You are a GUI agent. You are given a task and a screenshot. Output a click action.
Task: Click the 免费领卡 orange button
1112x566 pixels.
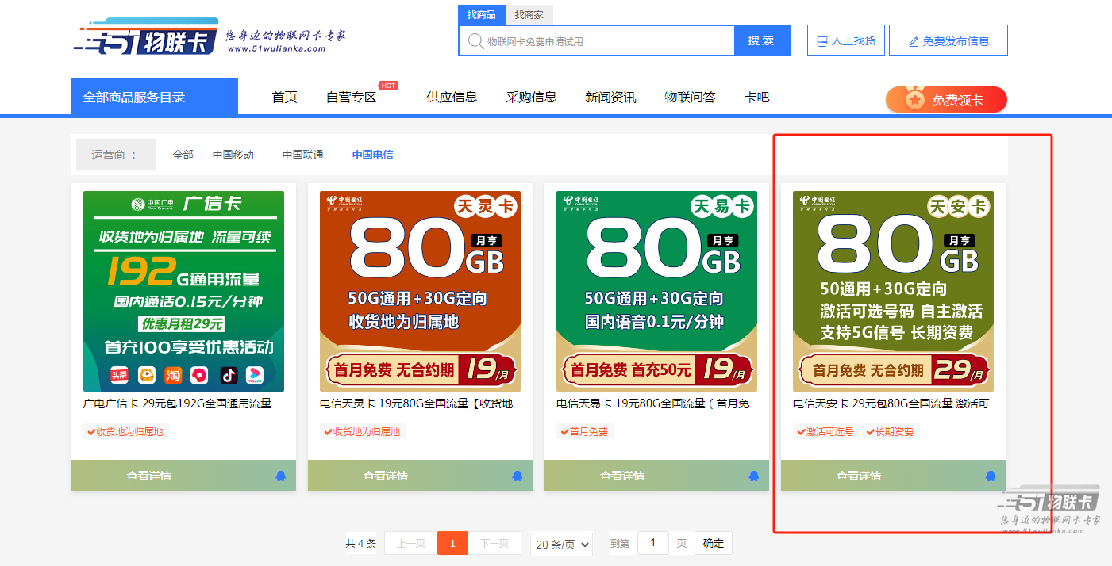[x=946, y=100]
